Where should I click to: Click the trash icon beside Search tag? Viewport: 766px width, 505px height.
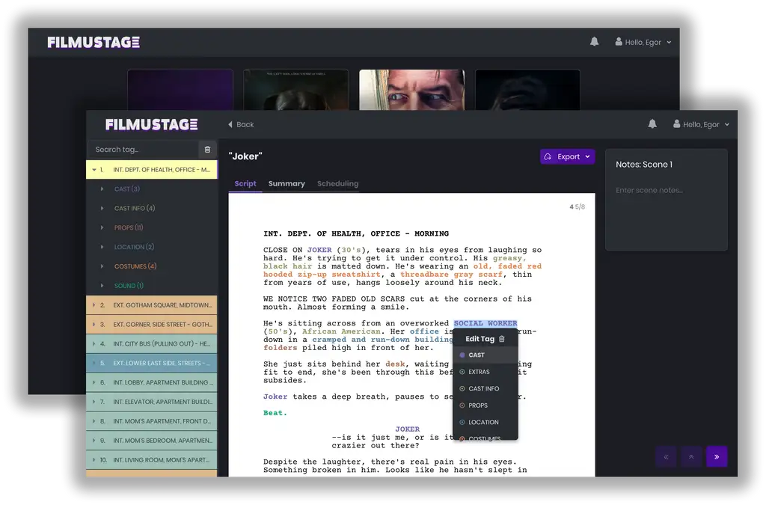pos(207,150)
